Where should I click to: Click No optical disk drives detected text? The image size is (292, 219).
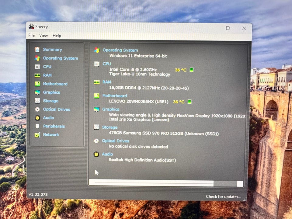point(138,147)
